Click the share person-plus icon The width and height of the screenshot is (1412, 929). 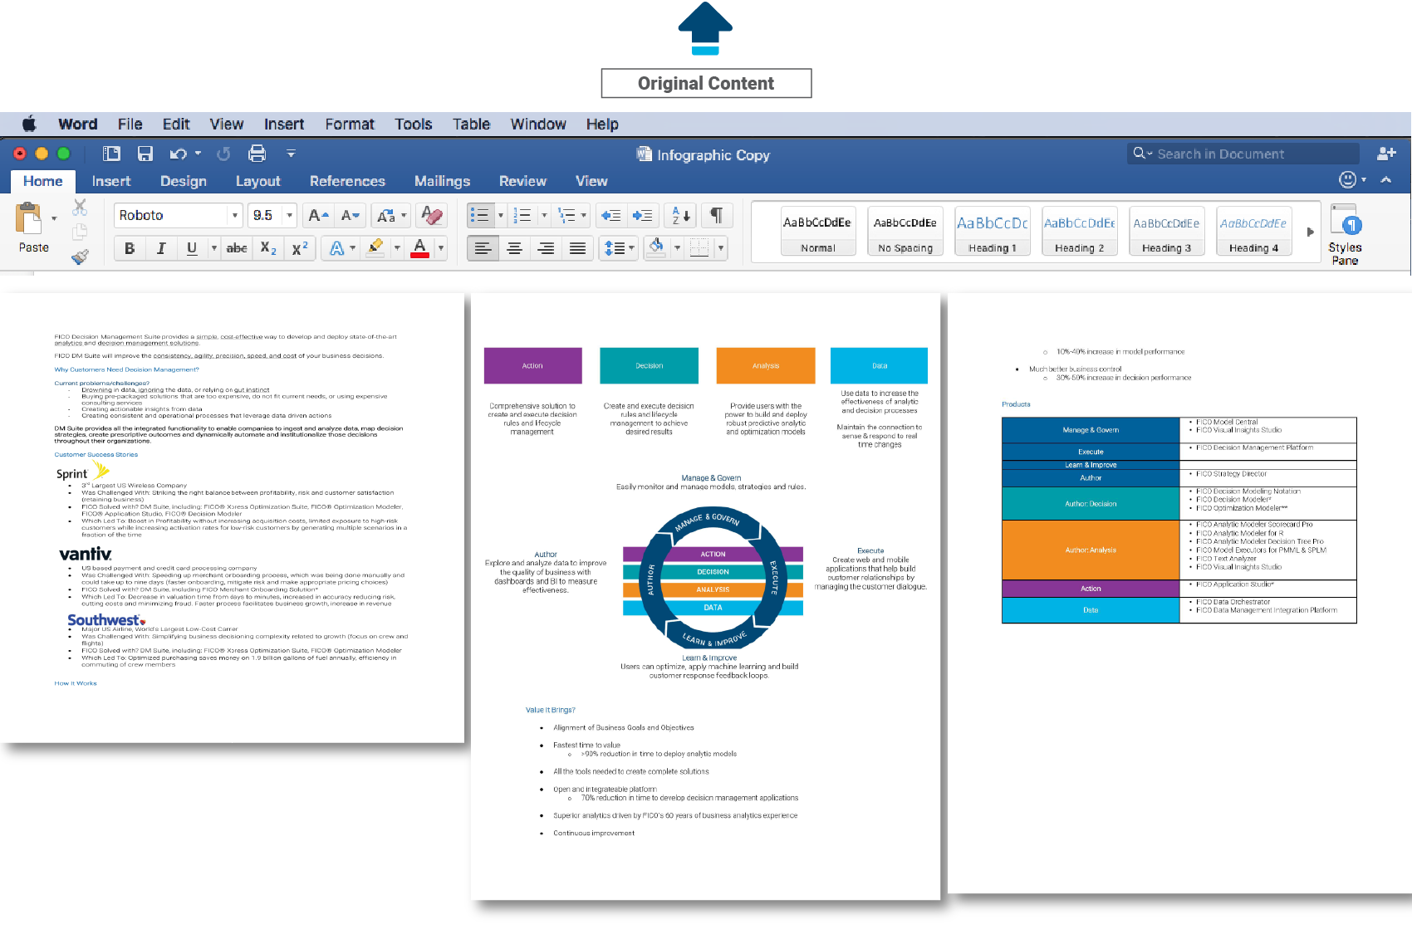tap(1386, 154)
